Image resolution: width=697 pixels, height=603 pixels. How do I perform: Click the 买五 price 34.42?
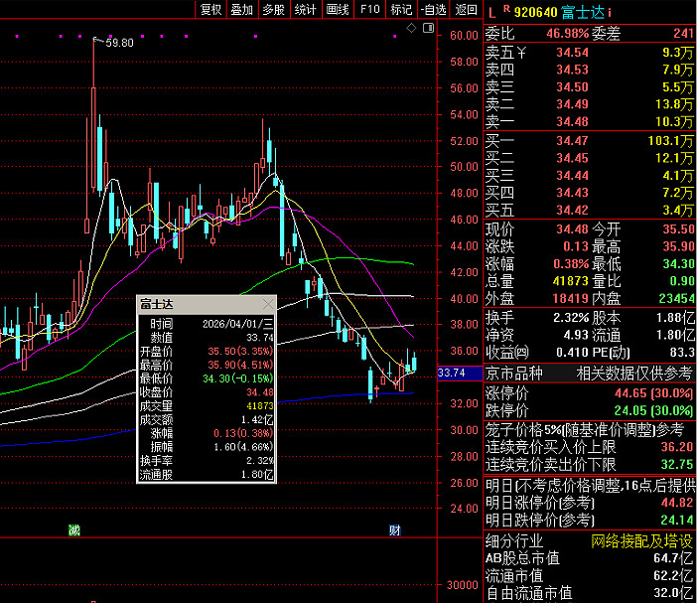coord(572,210)
